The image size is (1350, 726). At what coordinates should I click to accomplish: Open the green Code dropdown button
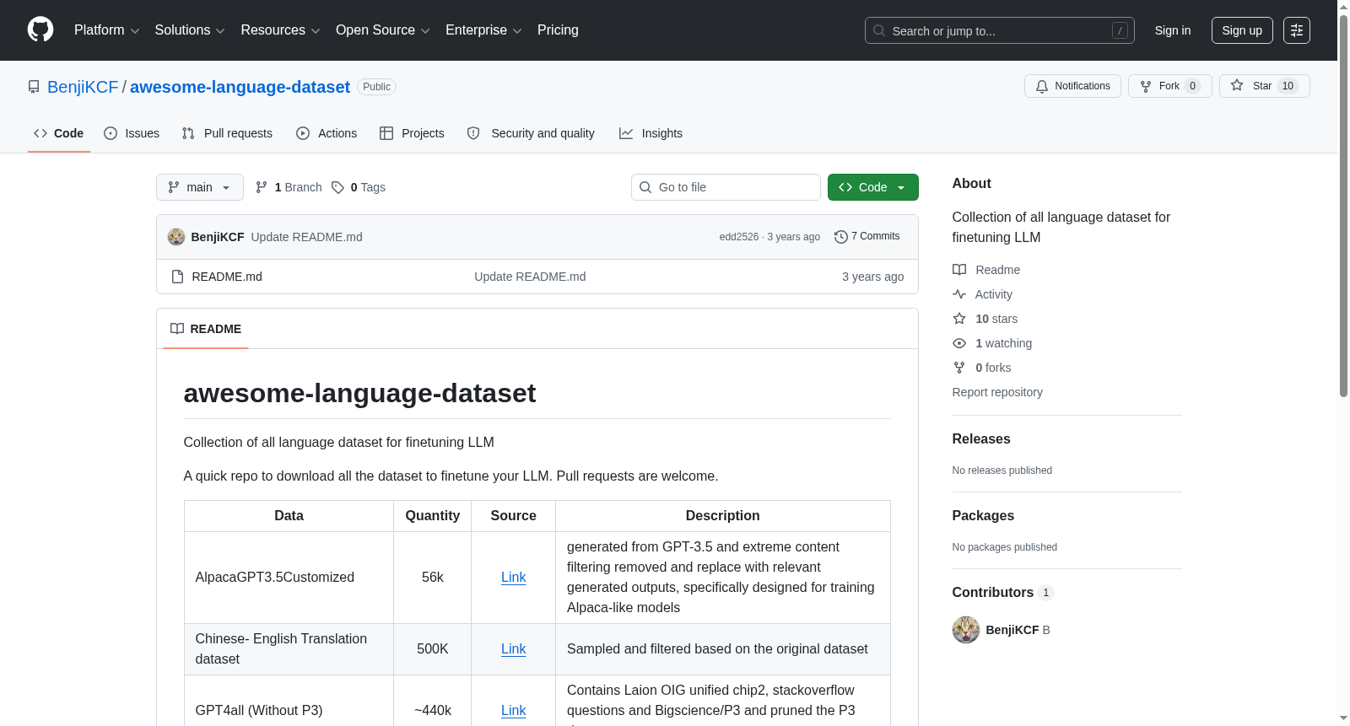click(872, 187)
